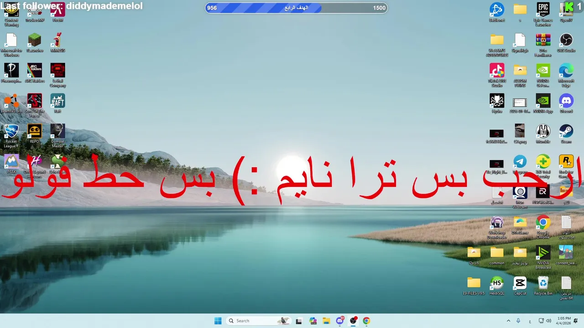Open Google Chrome desktop shortcut
Image resolution: width=584 pixels, height=328 pixels.
pos(543,227)
